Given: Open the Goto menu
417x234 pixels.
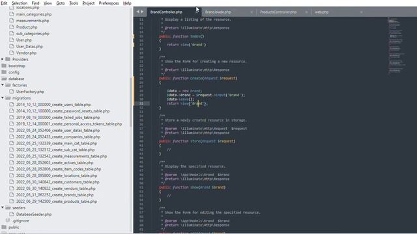Looking at the screenshot, I should tap(61, 3).
